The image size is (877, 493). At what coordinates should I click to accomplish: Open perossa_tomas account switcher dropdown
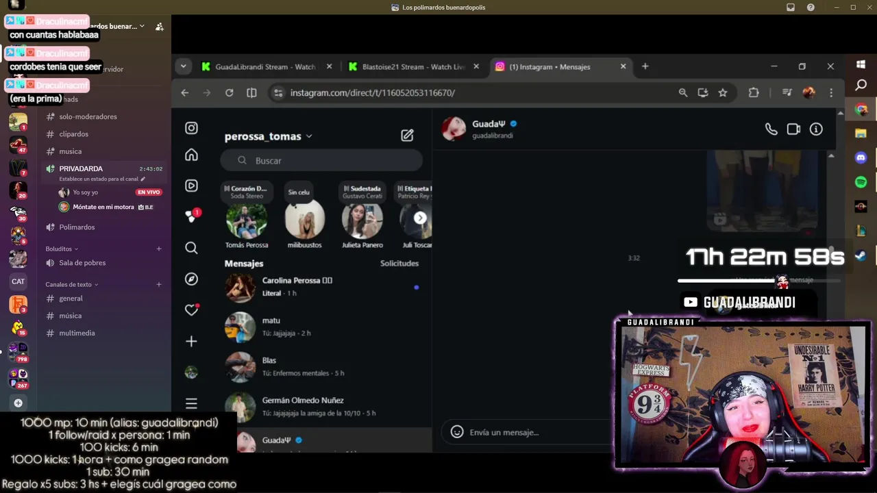pyautogui.click(x=269, y=136)
